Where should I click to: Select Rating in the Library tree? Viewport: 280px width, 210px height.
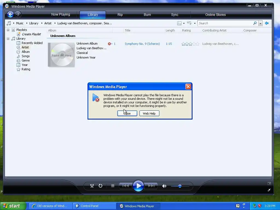26,69
